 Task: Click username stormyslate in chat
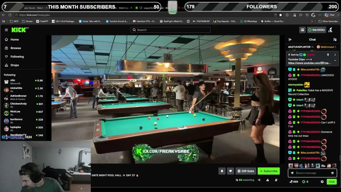pos(296,85)
